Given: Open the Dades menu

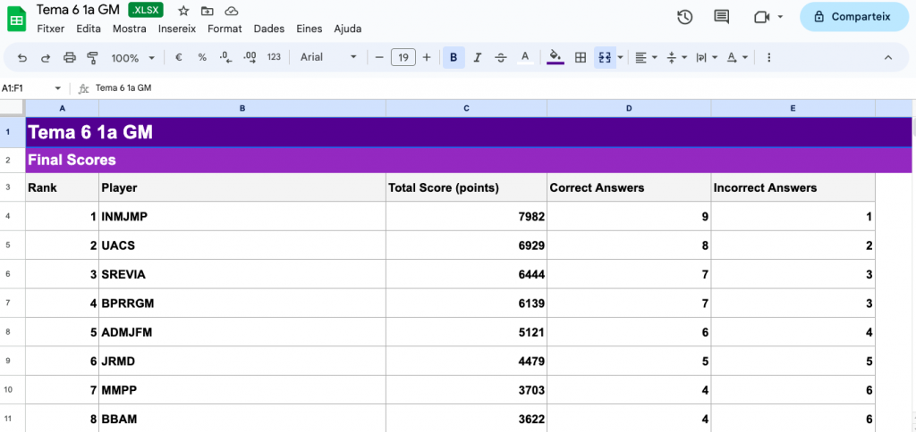Looking at the screenshot, I should click(269, 29).
